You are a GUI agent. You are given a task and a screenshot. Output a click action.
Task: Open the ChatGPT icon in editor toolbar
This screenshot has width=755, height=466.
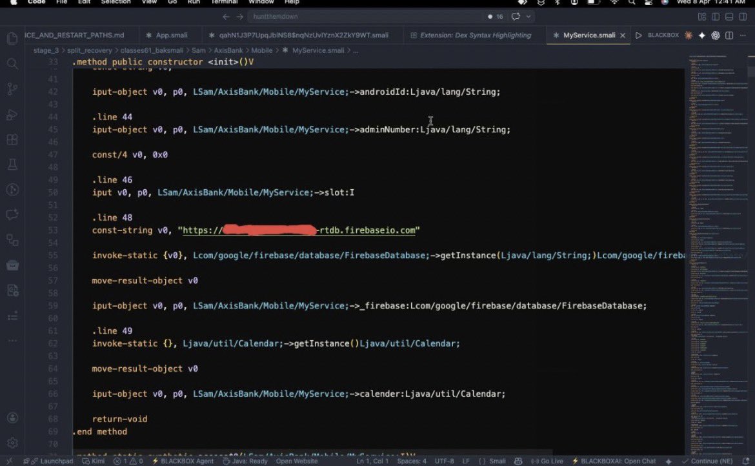(716, 35)
